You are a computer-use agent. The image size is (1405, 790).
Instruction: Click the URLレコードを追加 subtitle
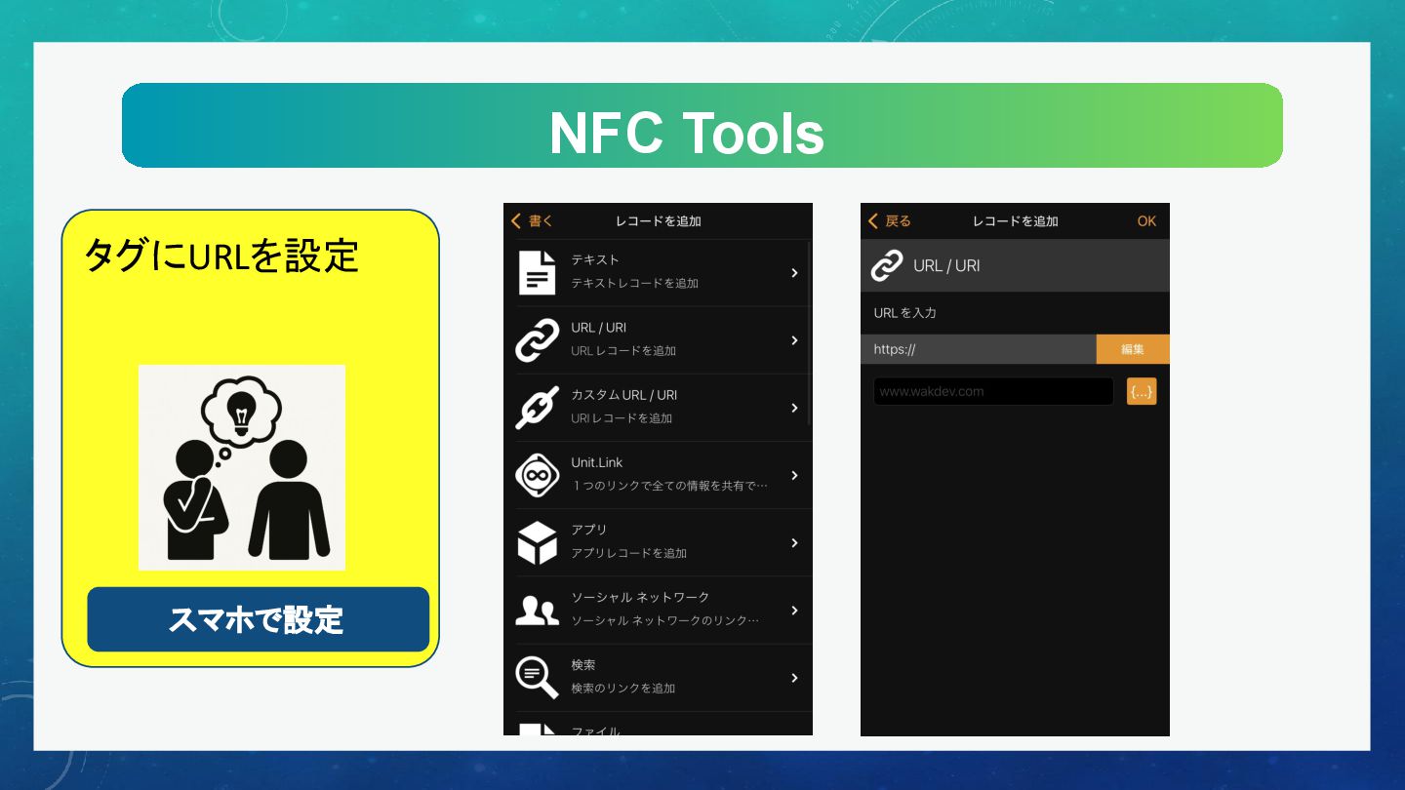coord(623,351)
